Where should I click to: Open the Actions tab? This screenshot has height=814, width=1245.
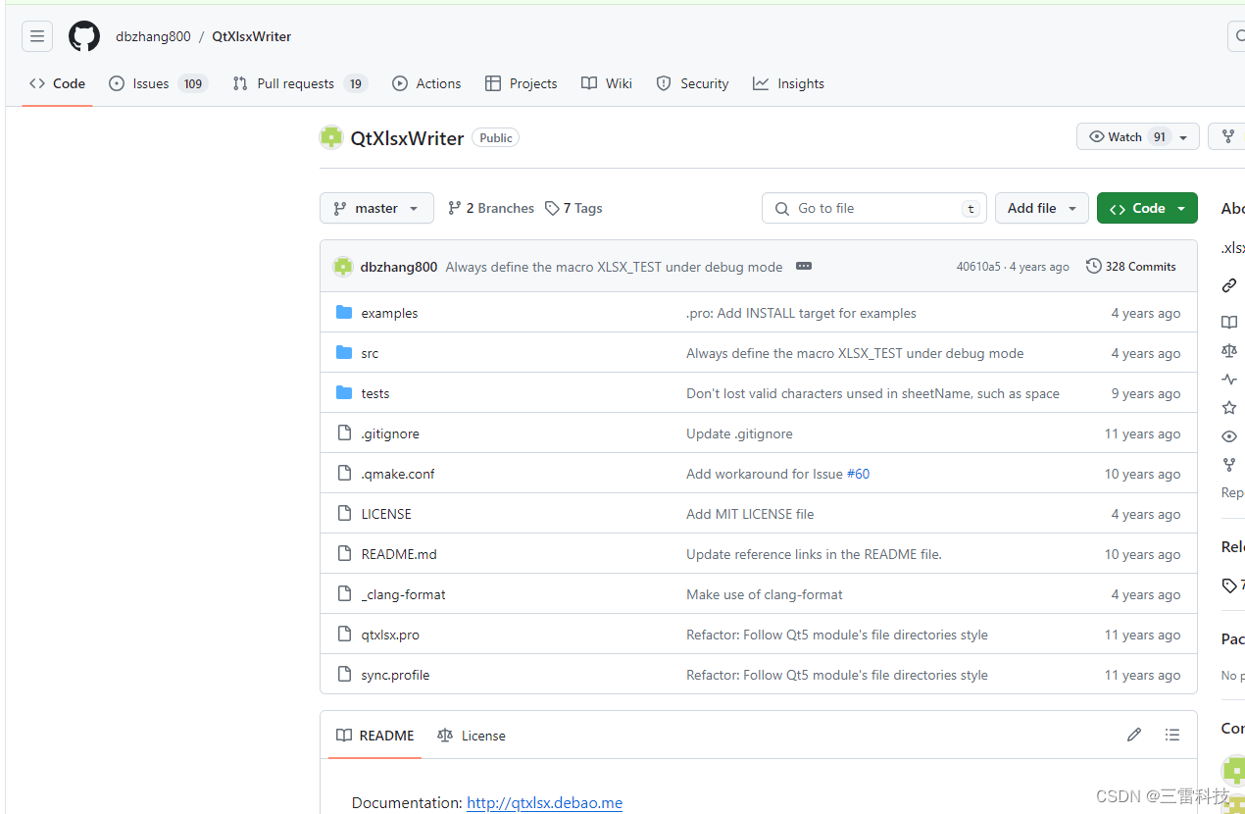(x=426, y=83)
